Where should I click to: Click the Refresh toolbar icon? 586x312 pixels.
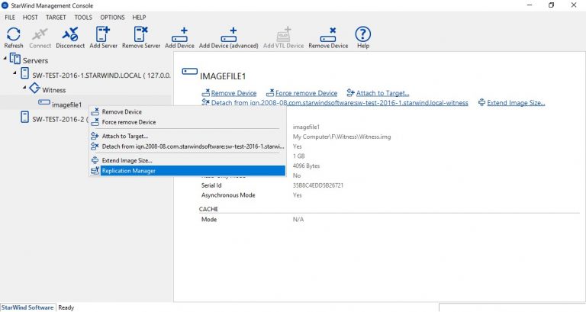14,36
